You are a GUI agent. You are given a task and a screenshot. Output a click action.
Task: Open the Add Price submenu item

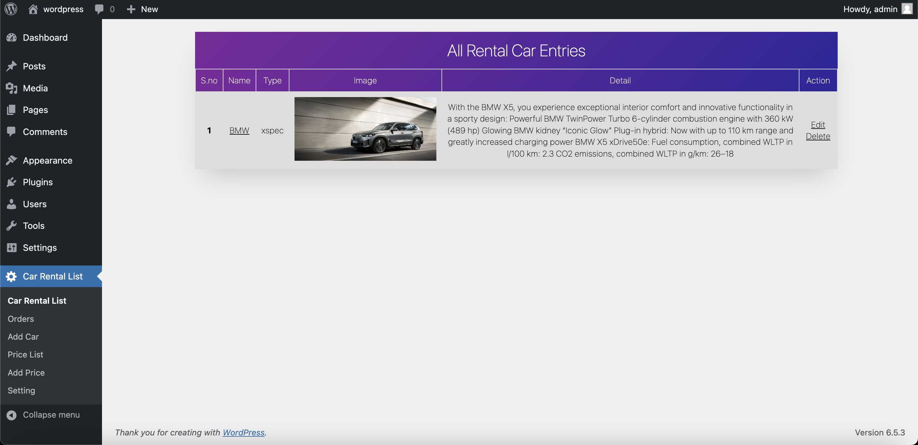pos(26,372)
